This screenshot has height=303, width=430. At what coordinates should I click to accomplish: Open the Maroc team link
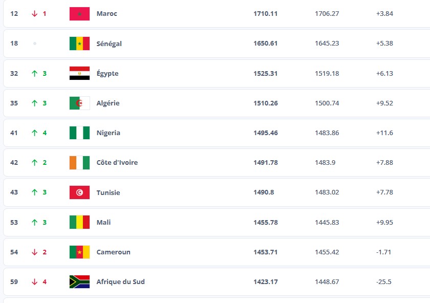(106, 14)
